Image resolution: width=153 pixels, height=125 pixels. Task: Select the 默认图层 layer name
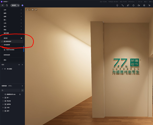pyautogui.click(x=10, y=69)
